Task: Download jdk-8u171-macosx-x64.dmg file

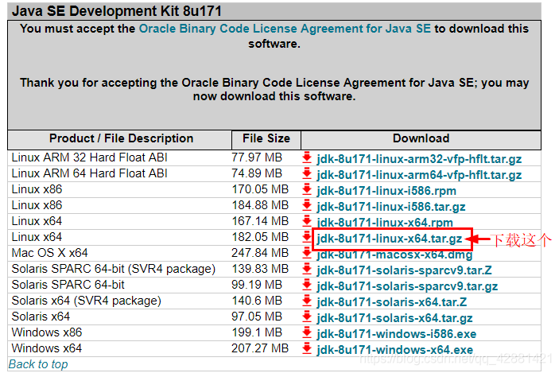Action: click(394, 254)
